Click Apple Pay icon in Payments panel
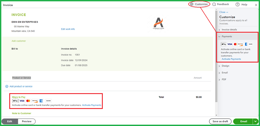The height and width of the screenshot is (126, 260). (224, 44)
